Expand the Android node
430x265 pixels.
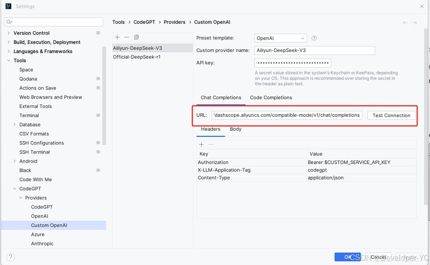point(15,161)
